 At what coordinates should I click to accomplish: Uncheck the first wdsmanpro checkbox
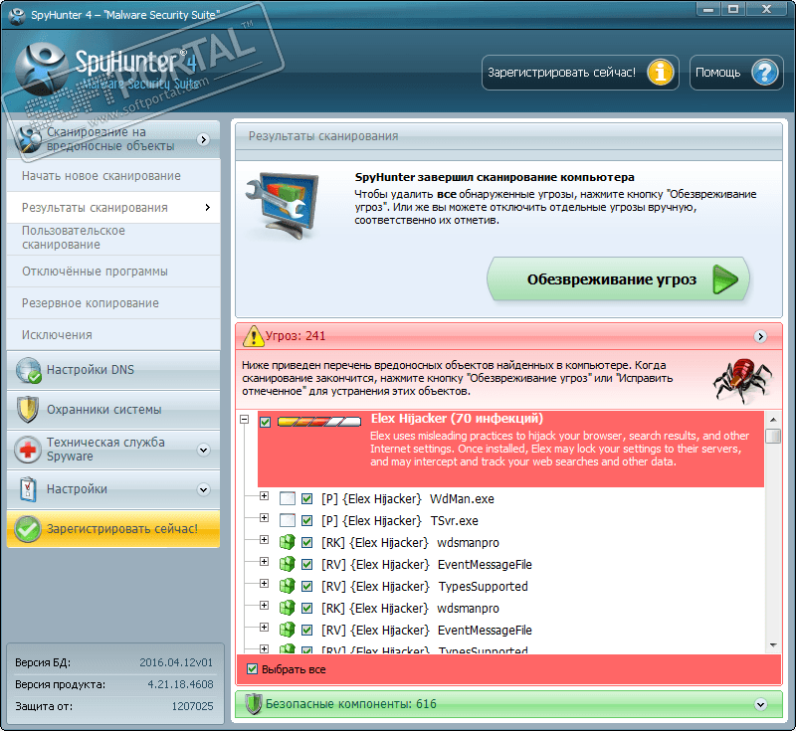[x=306, y=542]
